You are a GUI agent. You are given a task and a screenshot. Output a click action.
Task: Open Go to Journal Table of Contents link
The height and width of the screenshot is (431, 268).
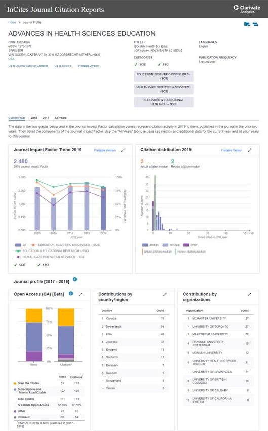click(x=28, y=66)
